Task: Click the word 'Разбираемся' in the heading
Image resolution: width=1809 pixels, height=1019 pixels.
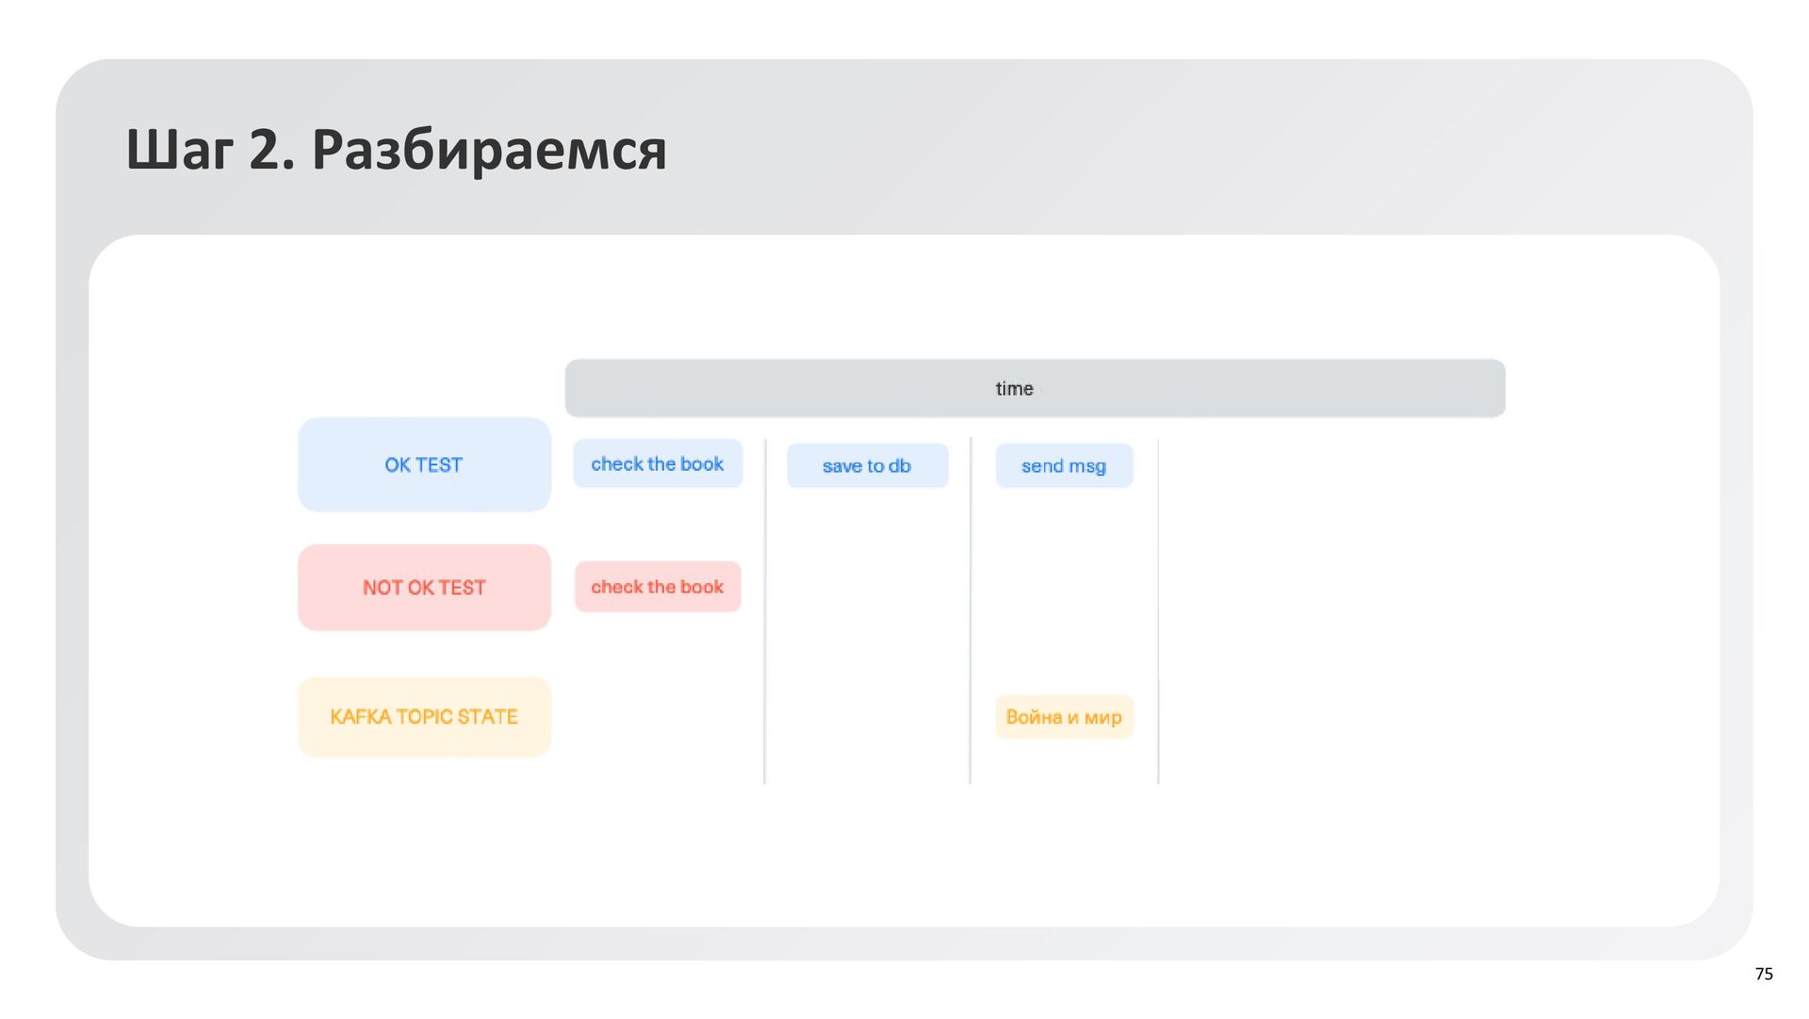Action: coord(489,149)
